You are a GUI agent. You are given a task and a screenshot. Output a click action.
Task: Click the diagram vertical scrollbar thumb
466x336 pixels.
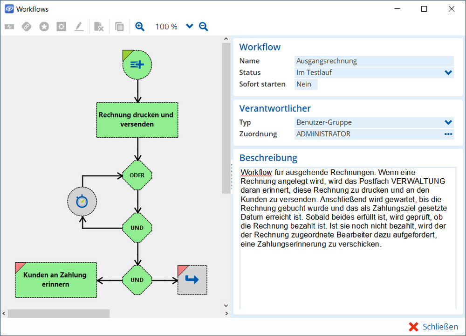pyautogui.click(x=226, y=118)
